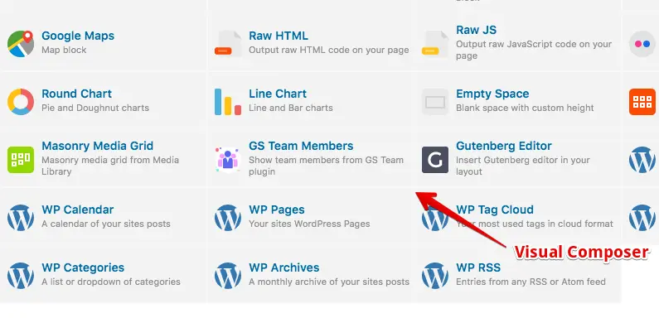Click "A list or dropdown of categories"
This screenshot has width=659, height=318.
coord(110,282)
